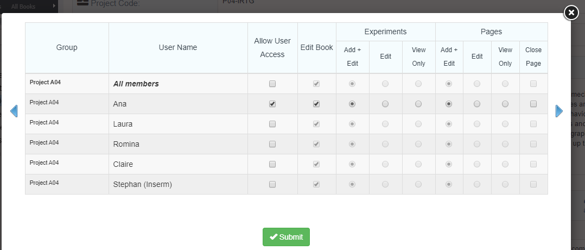This screenshot has width=585, height=250.
Task: Click the All members row label
Action: (x=136, y=84)
